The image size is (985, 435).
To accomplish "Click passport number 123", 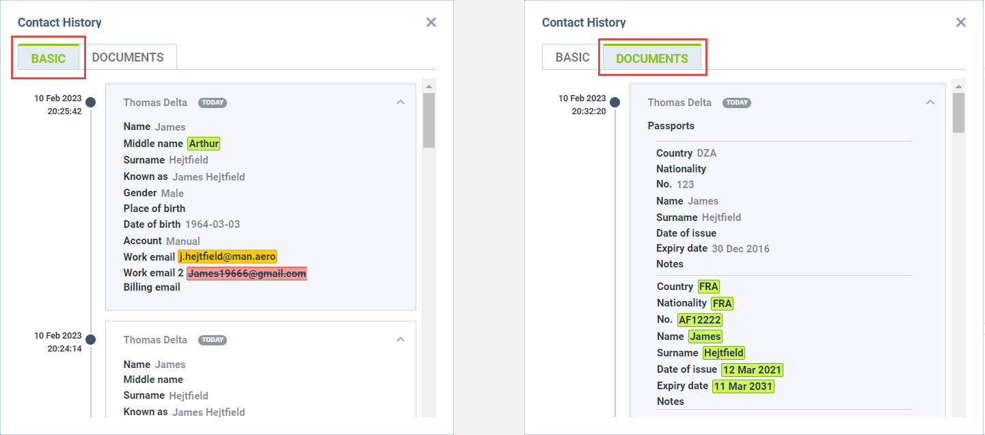I will click(685, 184).
